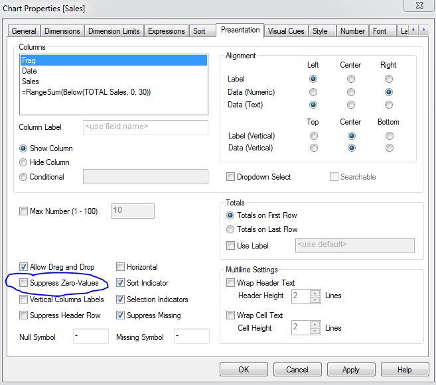
Task: Click the Null Symbol input field
Action: click(x=91, y=337)
